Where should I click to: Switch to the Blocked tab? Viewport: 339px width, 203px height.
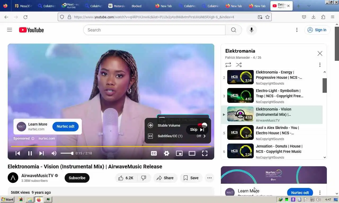[137, 6]
